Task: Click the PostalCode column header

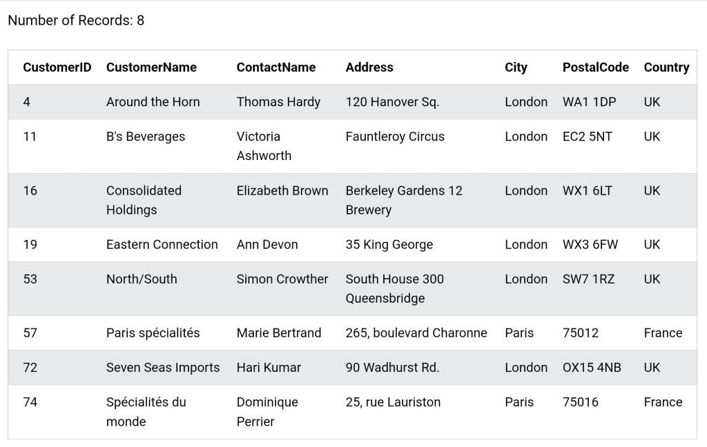Action: point(596,67)
